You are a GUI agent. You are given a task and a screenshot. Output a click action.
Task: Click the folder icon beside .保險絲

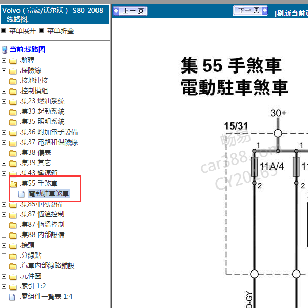13,71
